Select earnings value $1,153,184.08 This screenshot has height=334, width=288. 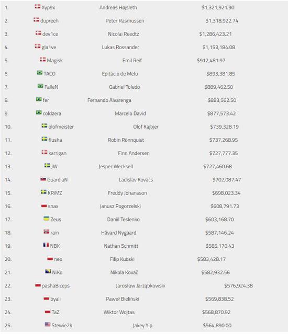(219, 47)
